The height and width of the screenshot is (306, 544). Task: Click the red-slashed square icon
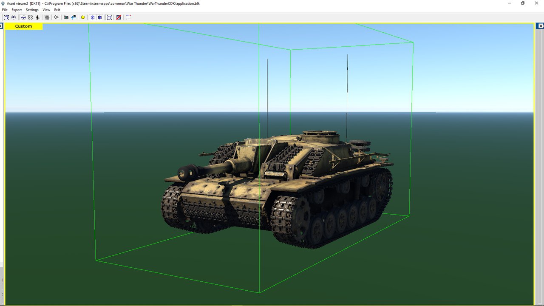pos(119,17)
